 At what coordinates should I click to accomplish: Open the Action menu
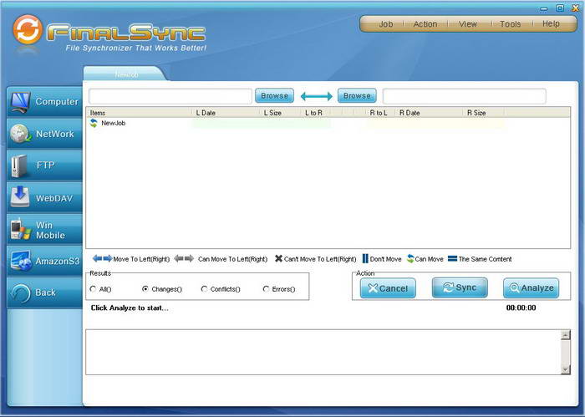tap(425, 24)
